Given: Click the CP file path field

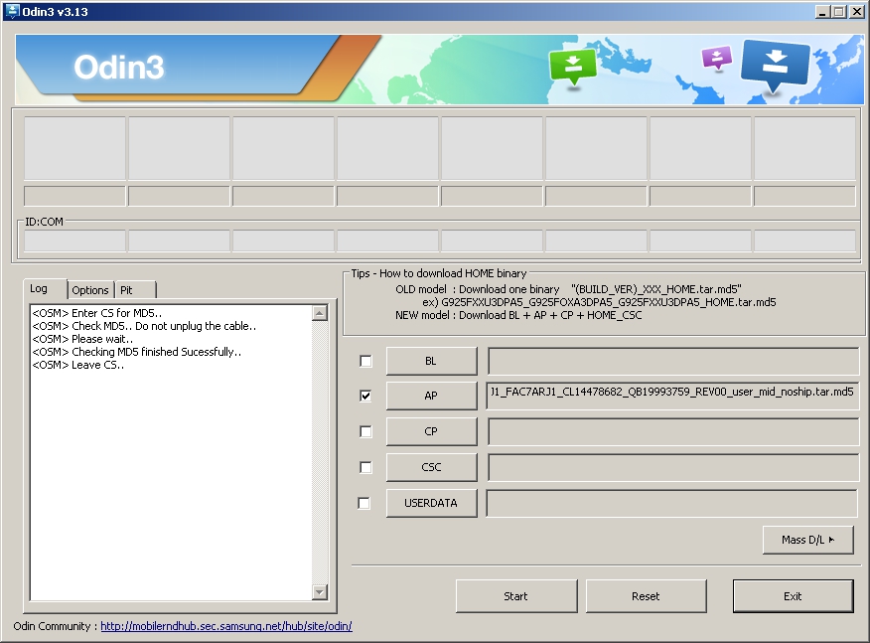Looking at the screenshot, I should pos(673,431).
